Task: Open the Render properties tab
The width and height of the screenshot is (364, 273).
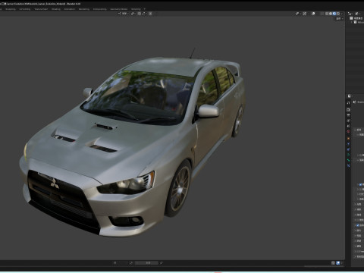Action: coord(348,110)
